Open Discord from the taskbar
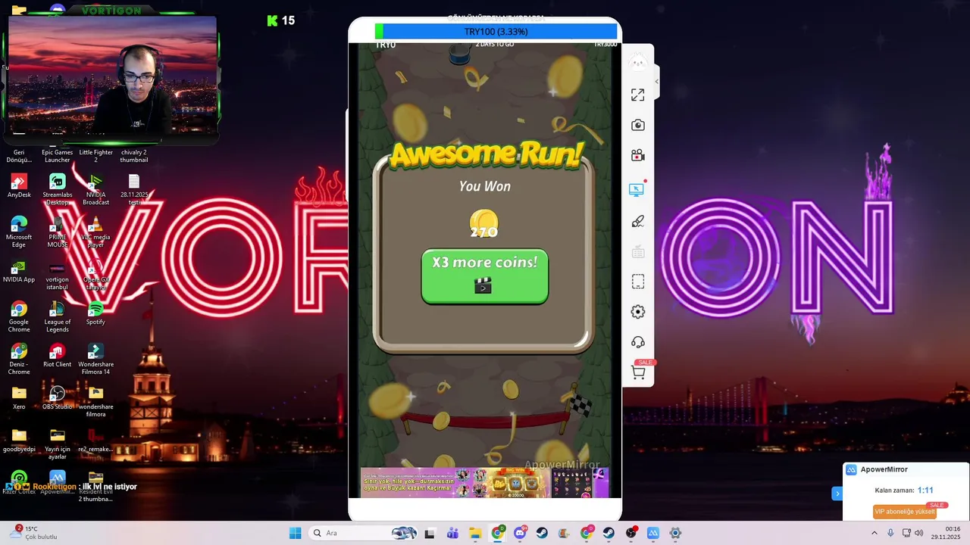This screenshot has width=970, height=545. [520, 533]
